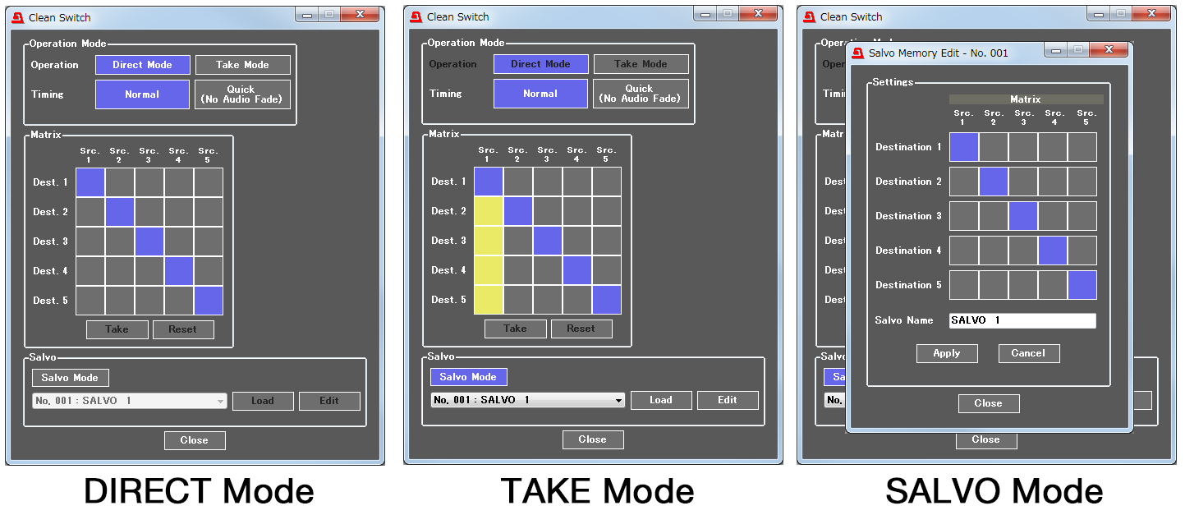Click Edit in the TAKE Mode window

click(727, 400)
